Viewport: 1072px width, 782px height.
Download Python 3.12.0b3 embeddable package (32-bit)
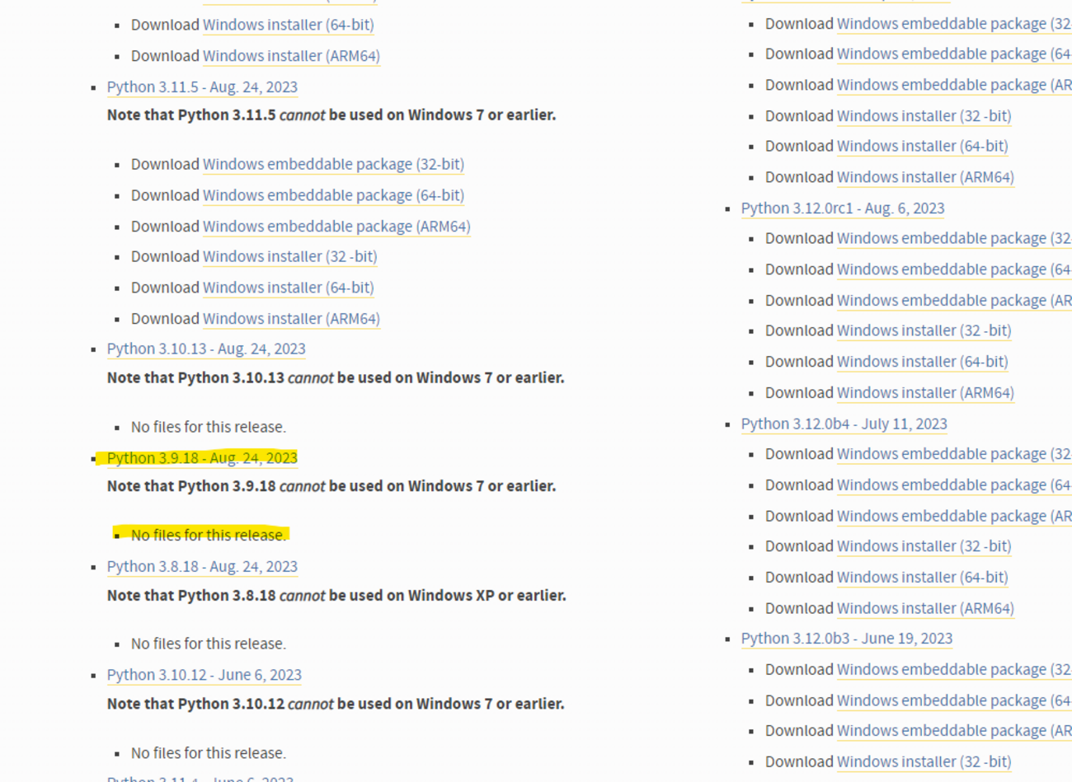click(x=954, y=670)
